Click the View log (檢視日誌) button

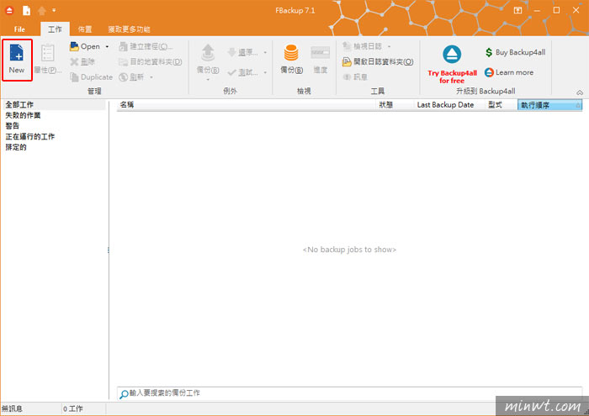[x=363, y=46]
